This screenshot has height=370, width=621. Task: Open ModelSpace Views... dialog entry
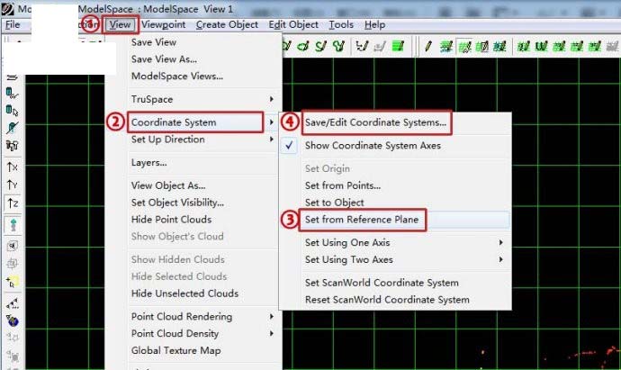click(x=177, y=76)
